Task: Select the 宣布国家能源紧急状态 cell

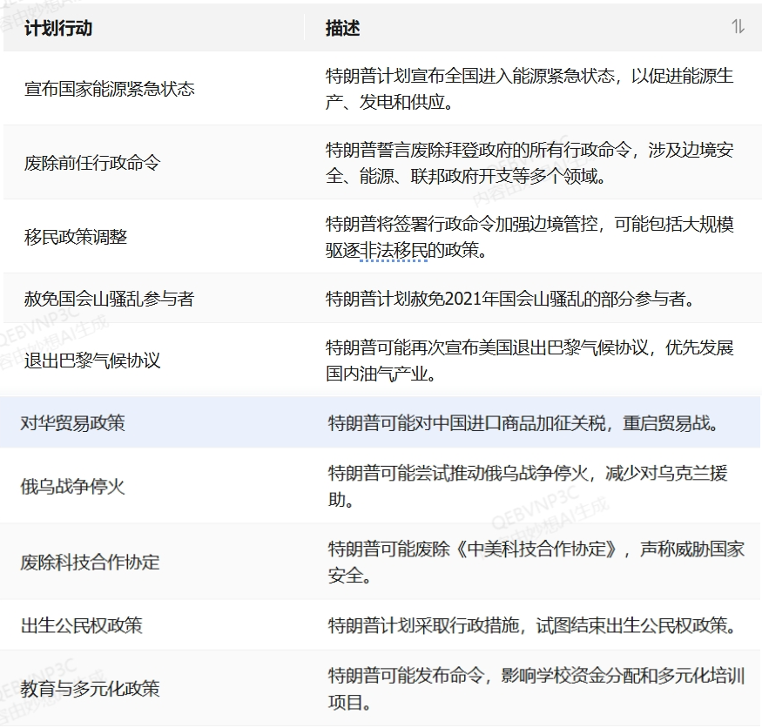Action: click(110, 89)
